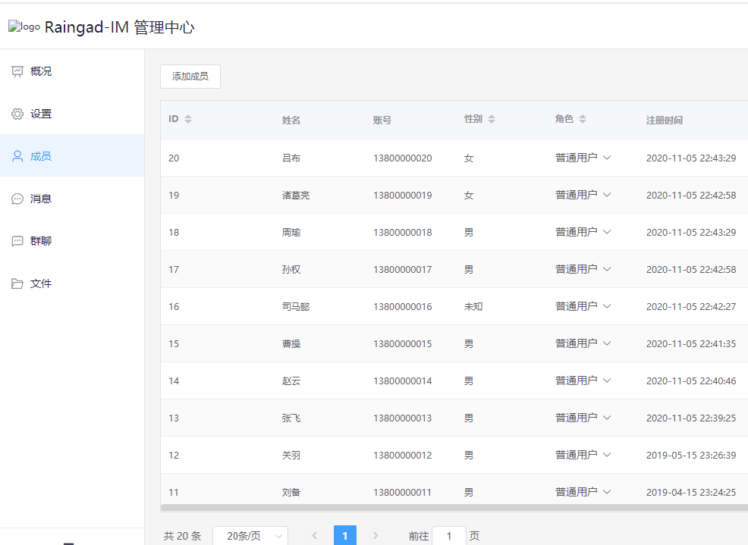The image size is (748, 545).
Task: Click the name cell 赵云
Action: 291,381
